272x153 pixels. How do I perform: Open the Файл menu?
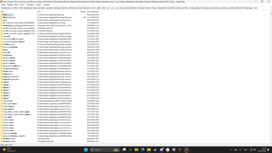(x=3, y=5)
